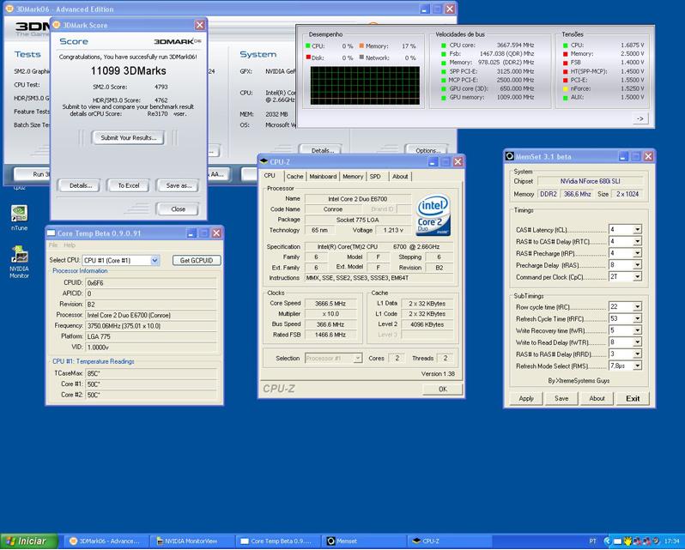Expand Write to Read Delay (tWTR) dropdown
This screenshot has height=550, width=685.
coord(638,342)
